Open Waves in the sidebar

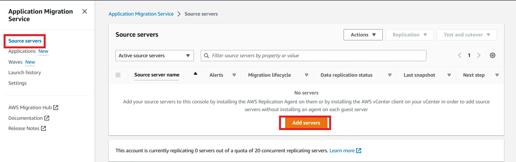(x=15, y=62)
